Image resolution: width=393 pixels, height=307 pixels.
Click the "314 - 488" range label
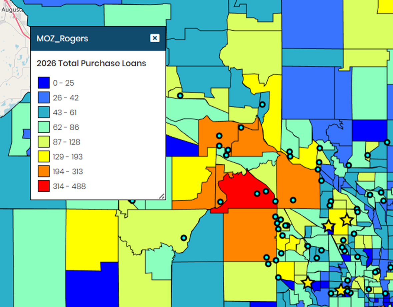[x=69, y=186]
